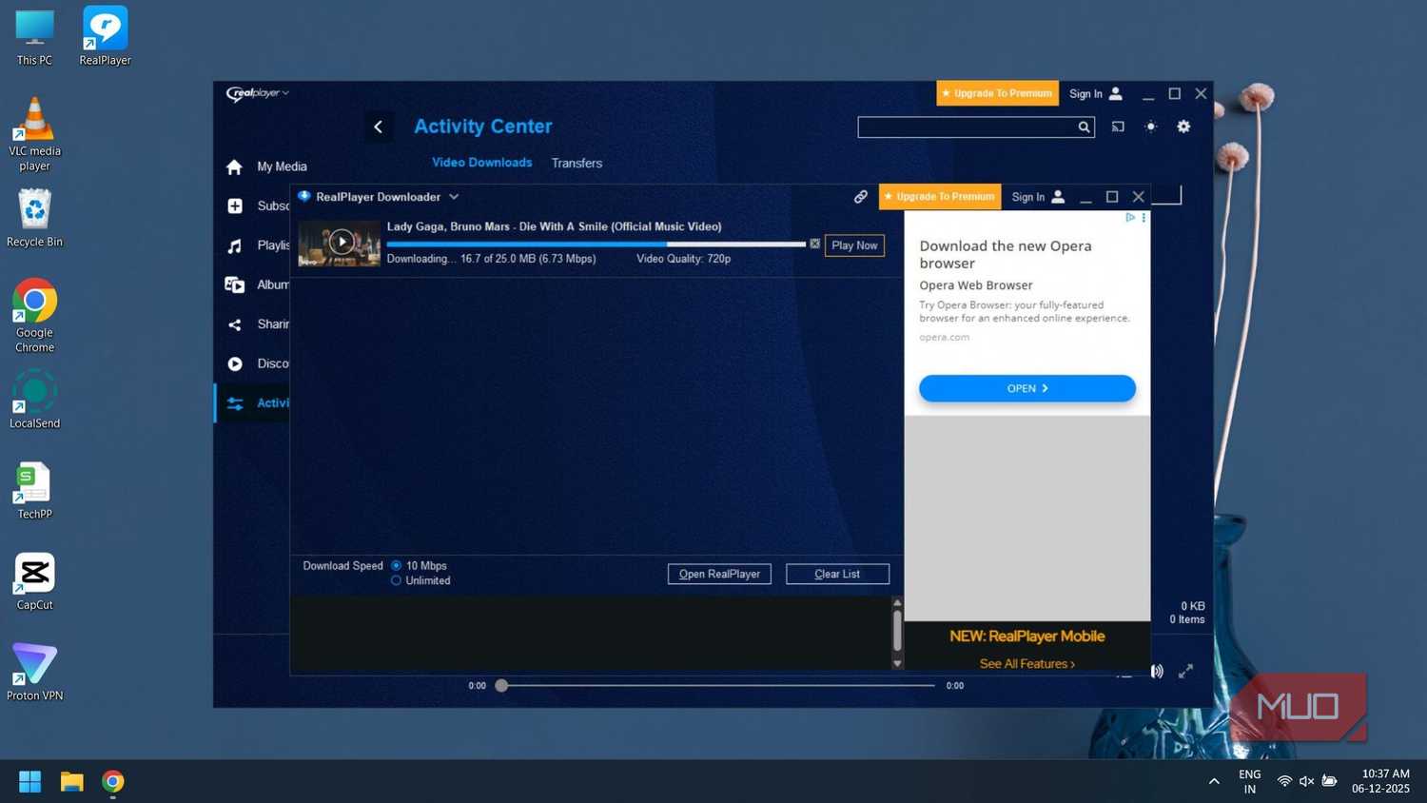
Task: Switch to the Transfers tab
Action: 577,164
